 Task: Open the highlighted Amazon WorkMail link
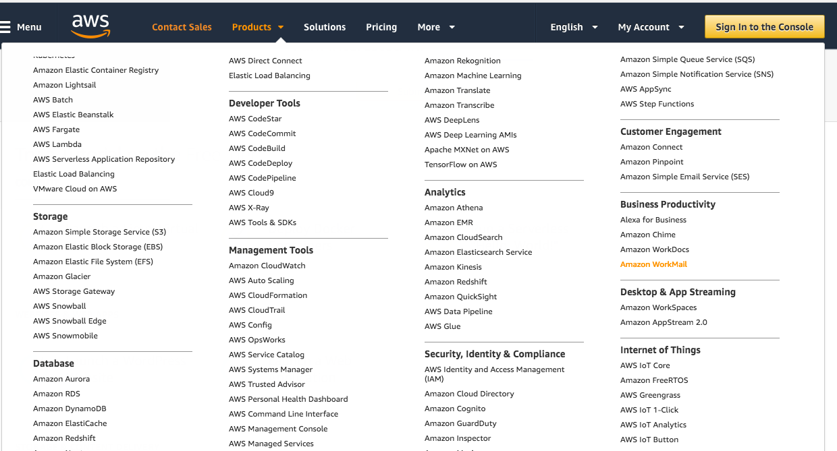[653, 264]
